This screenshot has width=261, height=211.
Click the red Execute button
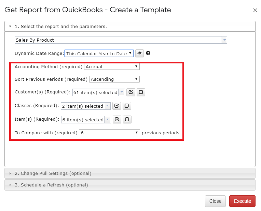pyautogui.click(x=242, y=201)
